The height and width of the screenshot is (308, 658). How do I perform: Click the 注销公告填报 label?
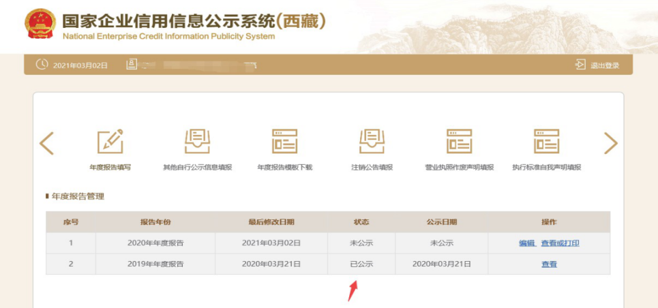tap(372, 168)
